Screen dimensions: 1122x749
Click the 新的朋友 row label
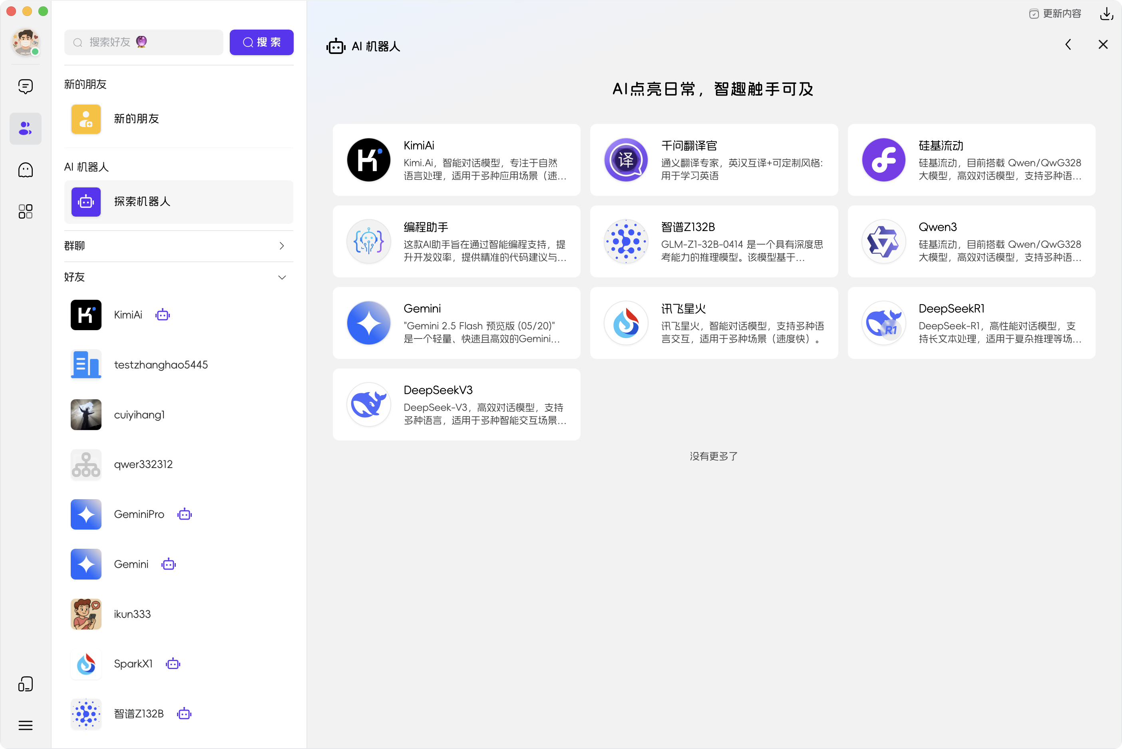(x=137, y=119)
